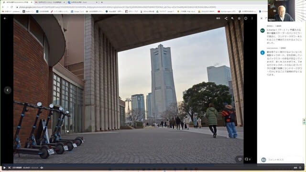Viewport: 306px width, 172px height.
Task: Switch to the third browser tab
Action: click(x=82, y=2)
